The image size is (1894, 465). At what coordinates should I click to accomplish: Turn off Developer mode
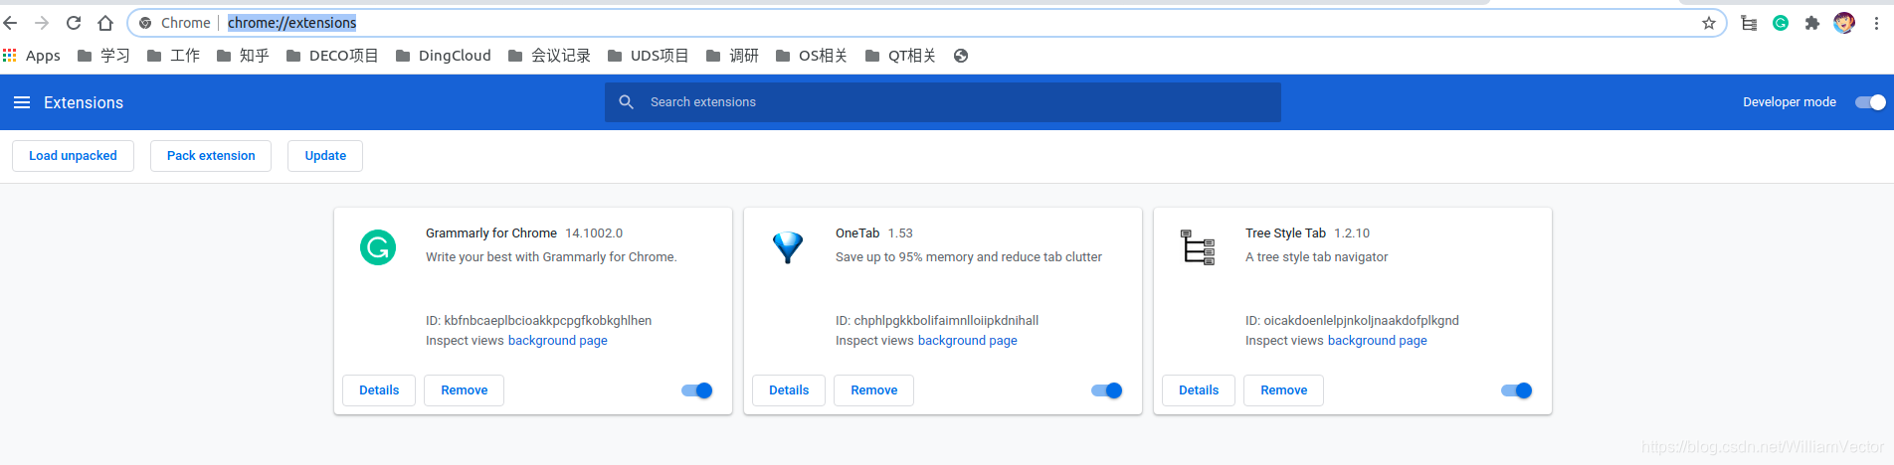tap(1870, 102)
